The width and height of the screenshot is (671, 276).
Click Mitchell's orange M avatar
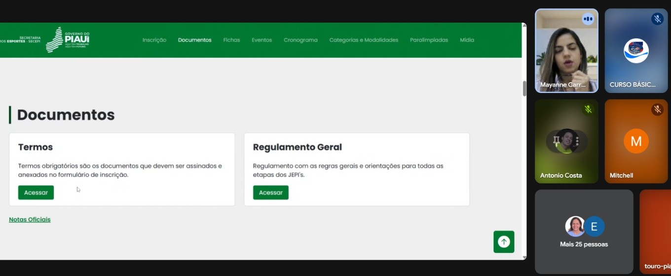[x=636, y=141]
